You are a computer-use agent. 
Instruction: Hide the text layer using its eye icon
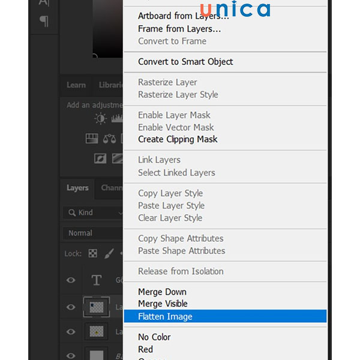pos(71,280)
